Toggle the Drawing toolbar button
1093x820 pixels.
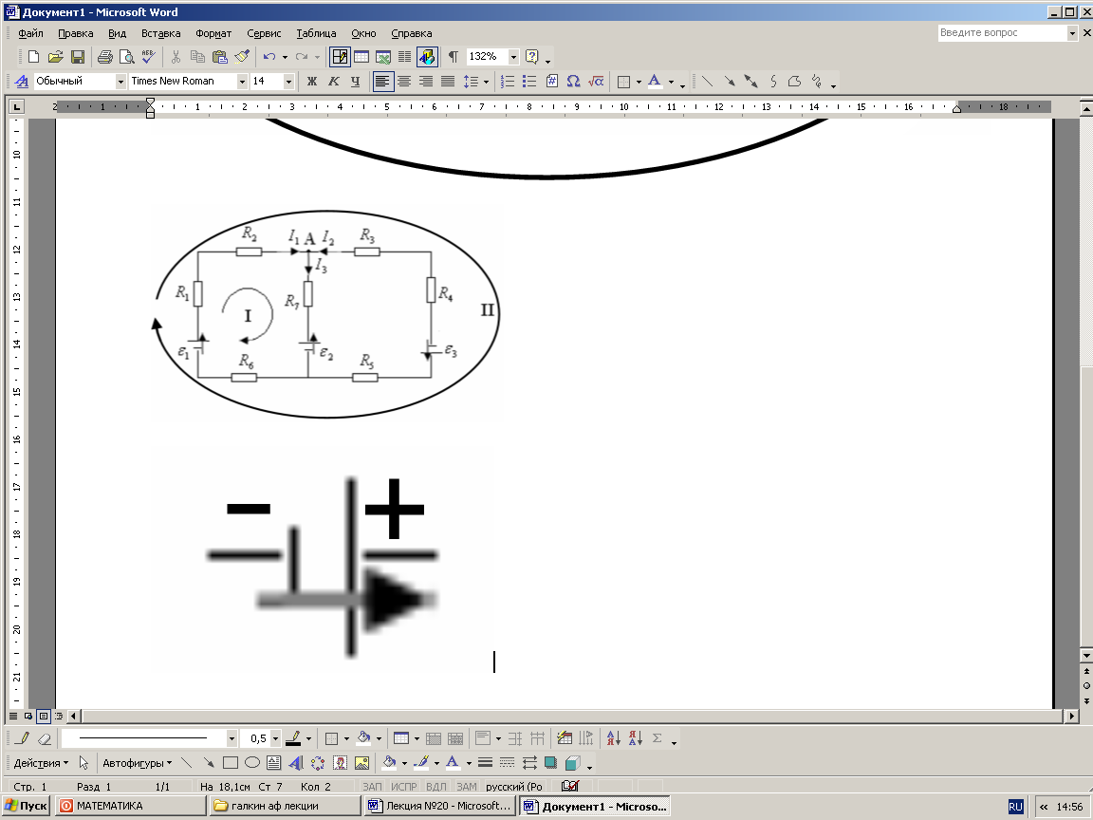click(x=427, y=57)
